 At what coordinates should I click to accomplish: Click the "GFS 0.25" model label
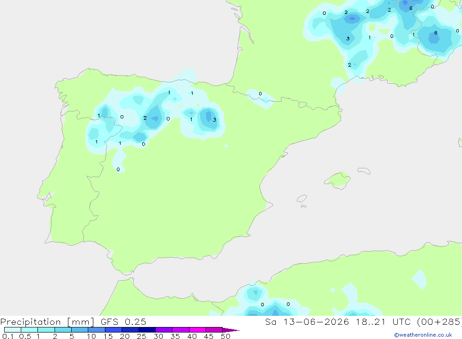123,322
